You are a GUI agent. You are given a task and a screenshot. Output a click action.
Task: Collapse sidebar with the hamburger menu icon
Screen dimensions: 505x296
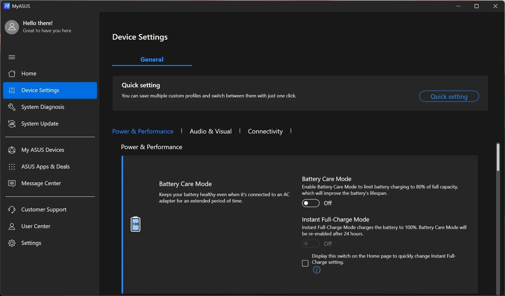click(12, 57)
